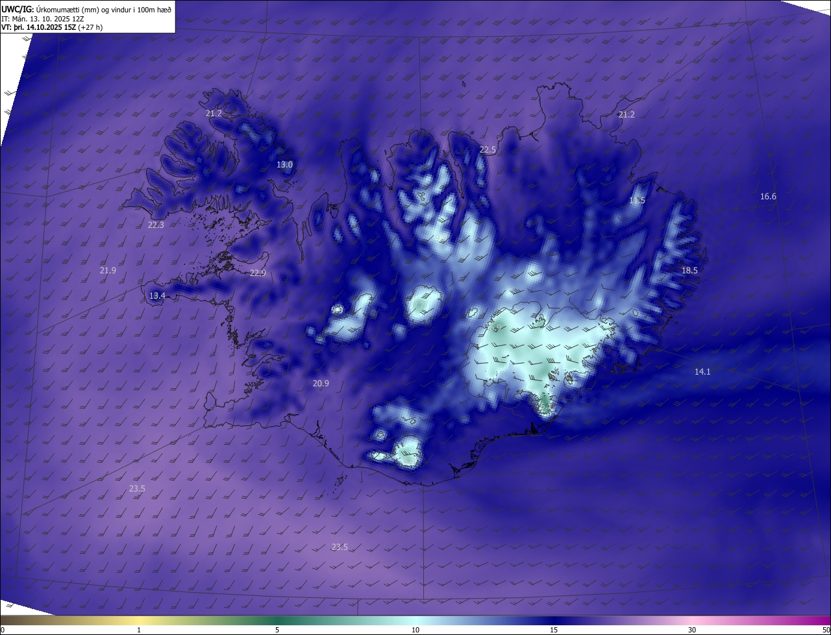
Task: Click the initial time 'IT: Mán. 13. 10. 2025 12Z'
Action: click(x=42, y=19)
